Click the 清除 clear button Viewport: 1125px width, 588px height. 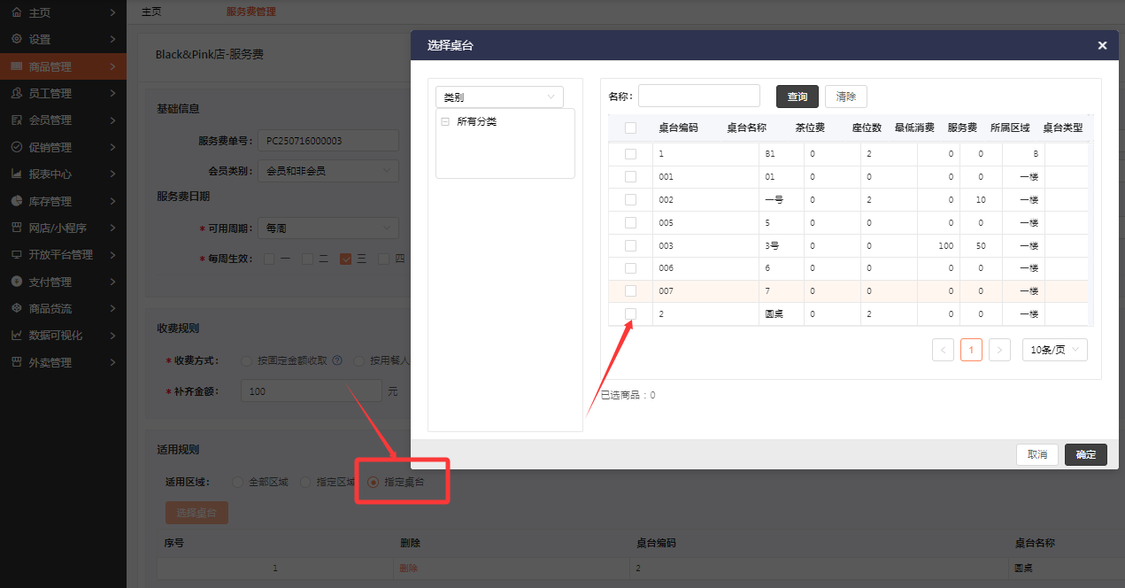(x=846, y=97)
